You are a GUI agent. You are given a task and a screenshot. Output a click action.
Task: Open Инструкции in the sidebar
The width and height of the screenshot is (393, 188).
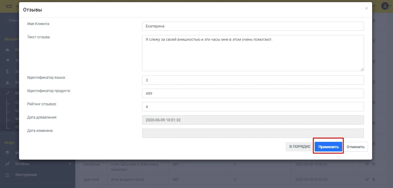(x=26, y=175)
